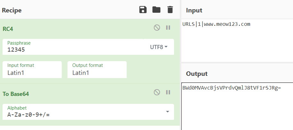This screenshot has width=293, height=130.
Task: Clear recipe with trash icon
Action: click(x=170, y=10)
